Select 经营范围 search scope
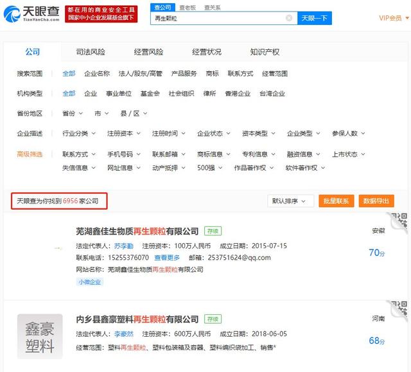The height and width of the screenshot is (372, 411). pos(275,74)
